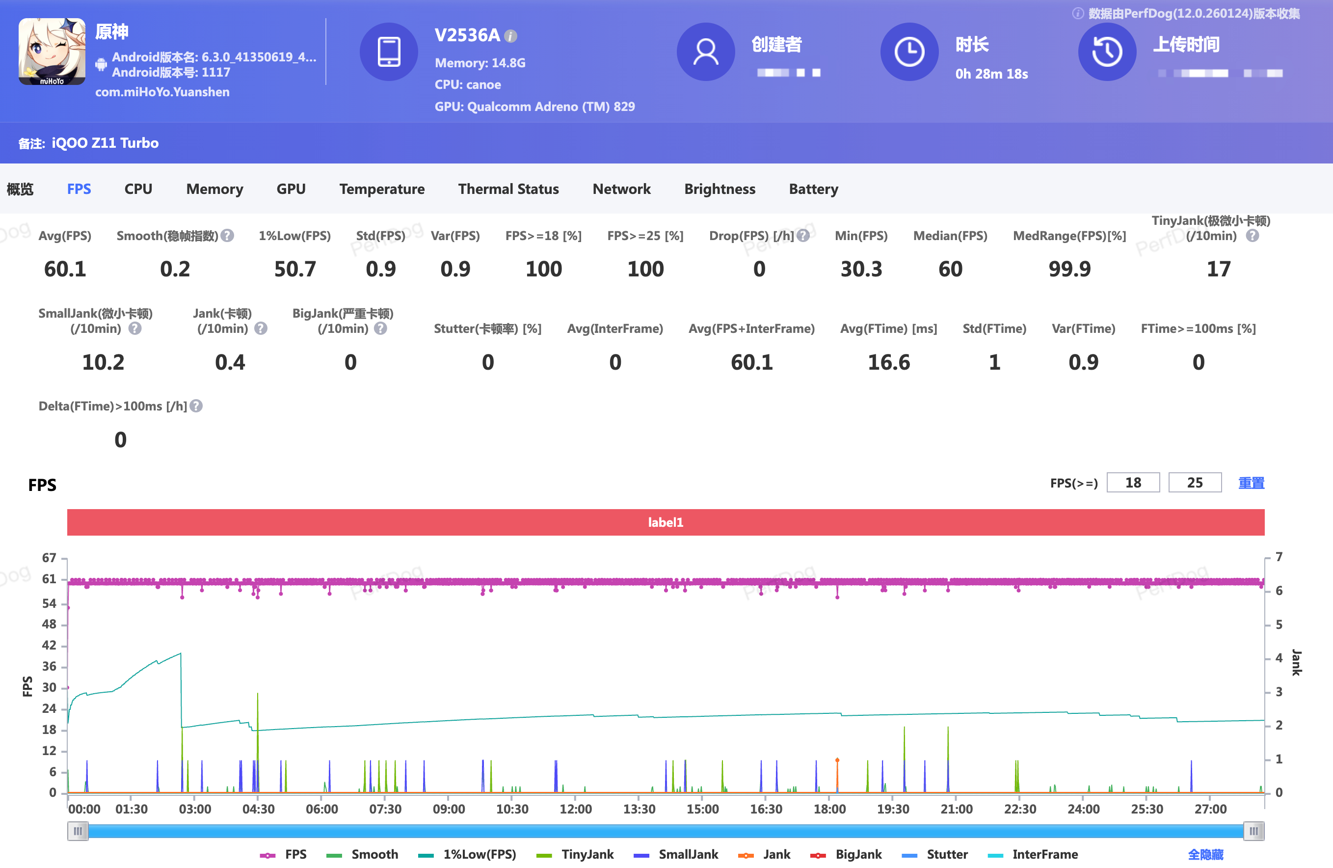Click the info icon beside V2536A
The height and width of the screenshot is (868, 1333).
[510, 36]
